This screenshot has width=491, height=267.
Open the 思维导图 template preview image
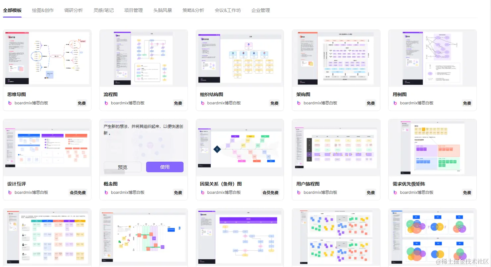(x=47, y=58)
